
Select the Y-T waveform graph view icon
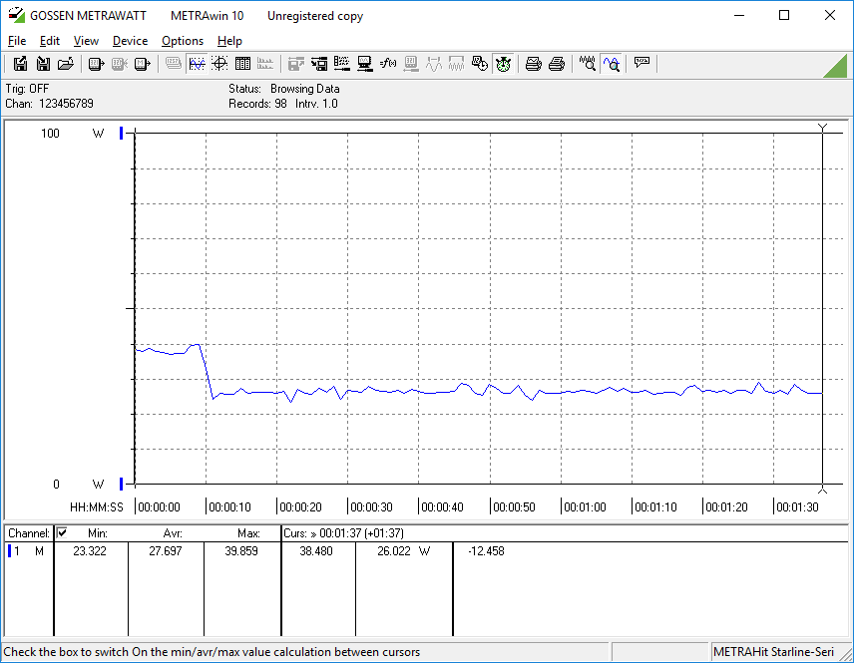pyautogui.click(x=197, y=64)
